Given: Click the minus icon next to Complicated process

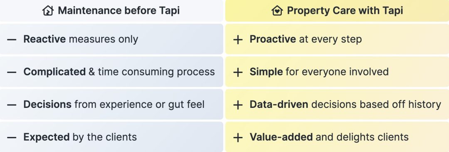Looking at the screenshot, I should [12, 72].
